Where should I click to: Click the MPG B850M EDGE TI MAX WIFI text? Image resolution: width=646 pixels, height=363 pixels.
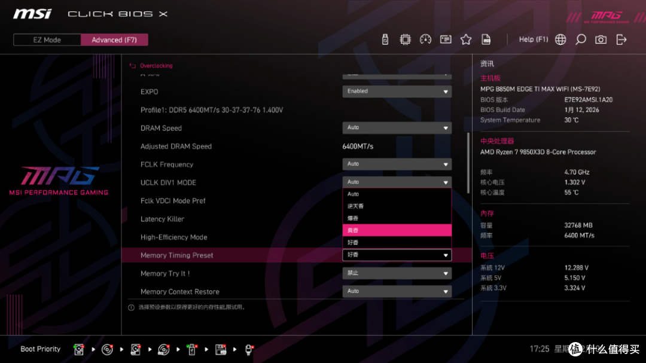(x=540, y=89)
